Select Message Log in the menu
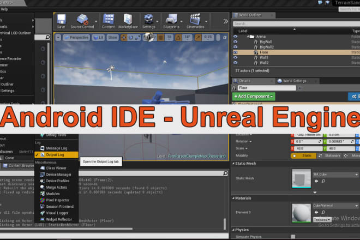Image resolution: width=360 pixels, height=240 pixels. click(x=57, y=148)
